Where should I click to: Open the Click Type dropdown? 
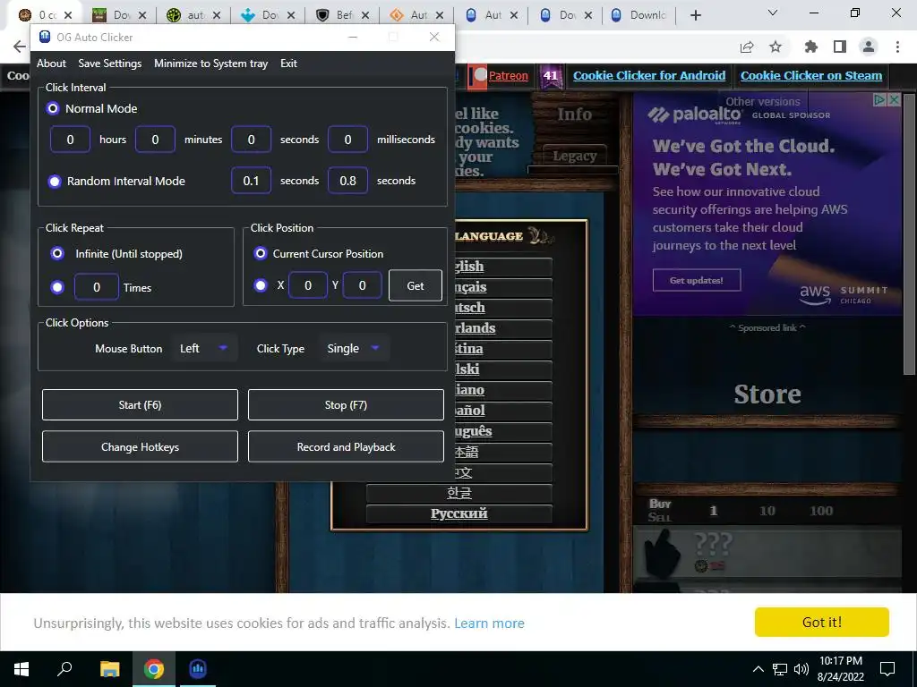pos(354,348)
